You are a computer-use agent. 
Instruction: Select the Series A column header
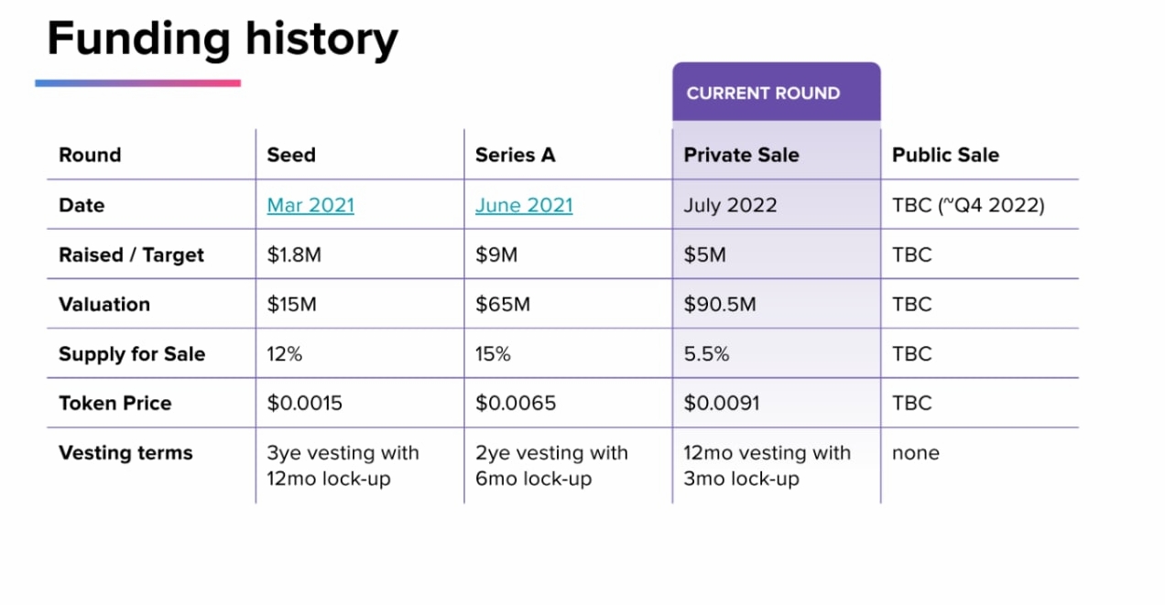coord(515,155)
